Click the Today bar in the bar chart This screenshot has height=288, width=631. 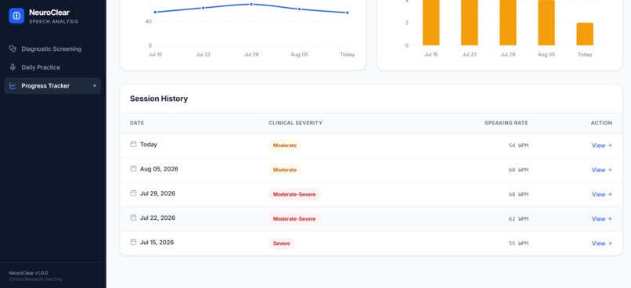585,34
